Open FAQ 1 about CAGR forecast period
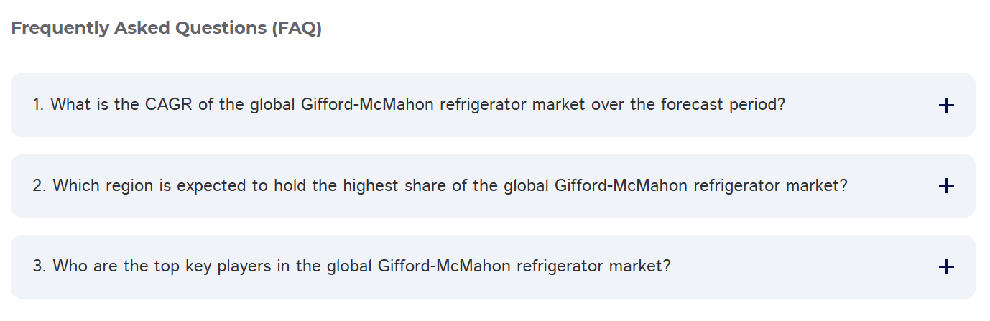 click(x=493, y=105)
